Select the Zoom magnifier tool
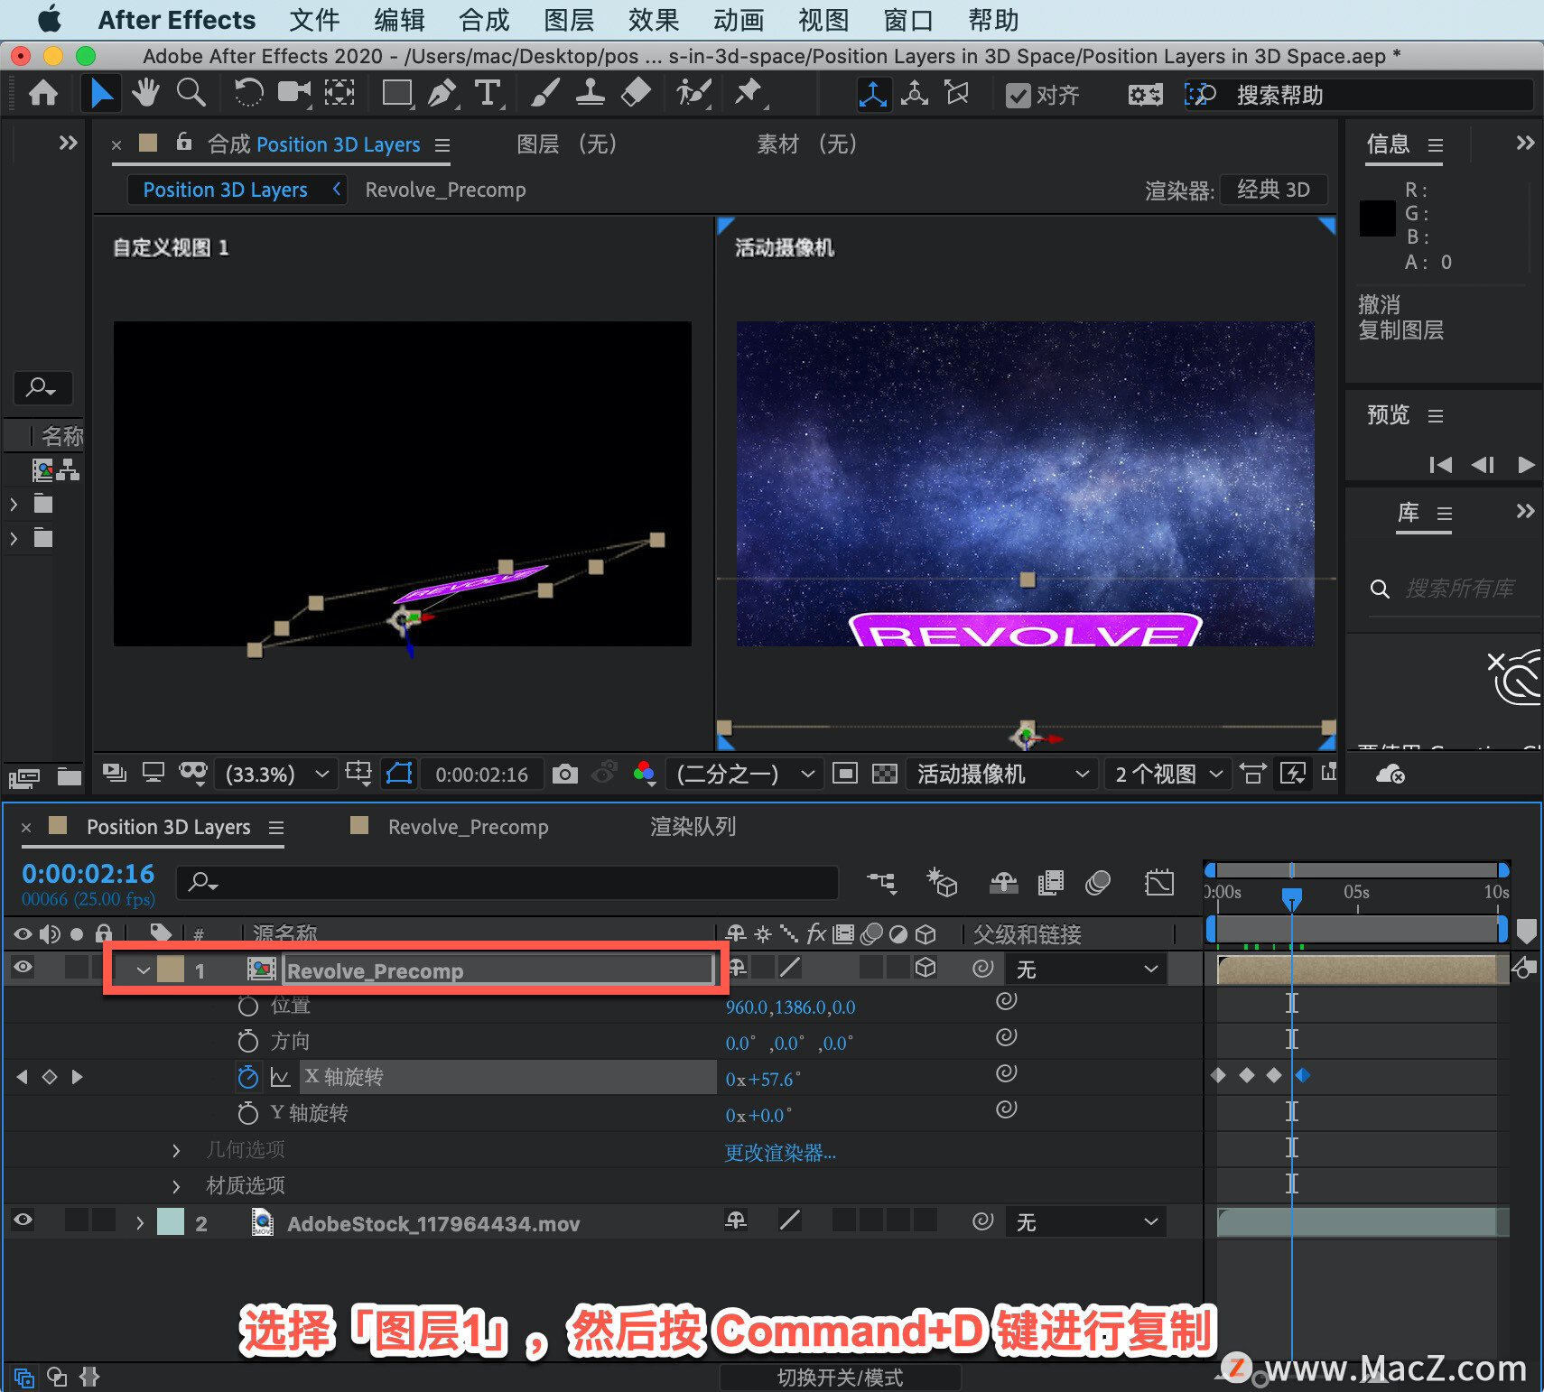This screenshot has height=1392, width=1544. (191, 93)
